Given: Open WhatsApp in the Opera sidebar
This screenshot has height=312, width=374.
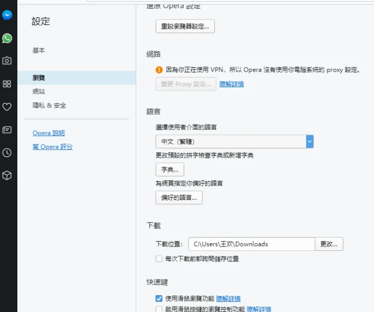Looking at the screenshot, I should point(7,38).
